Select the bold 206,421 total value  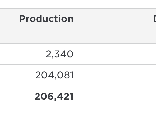[x=54, y=96]
